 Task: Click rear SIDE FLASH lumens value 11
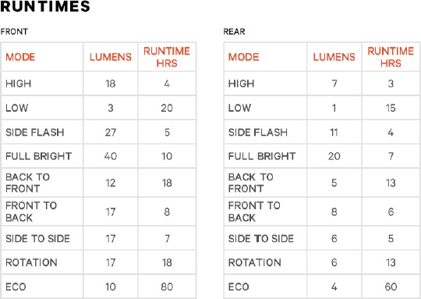(334, 132)
